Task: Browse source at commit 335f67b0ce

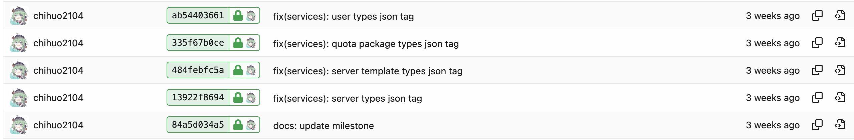Action: 840,43
